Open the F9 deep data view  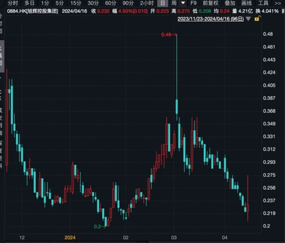tap(193, 3)
